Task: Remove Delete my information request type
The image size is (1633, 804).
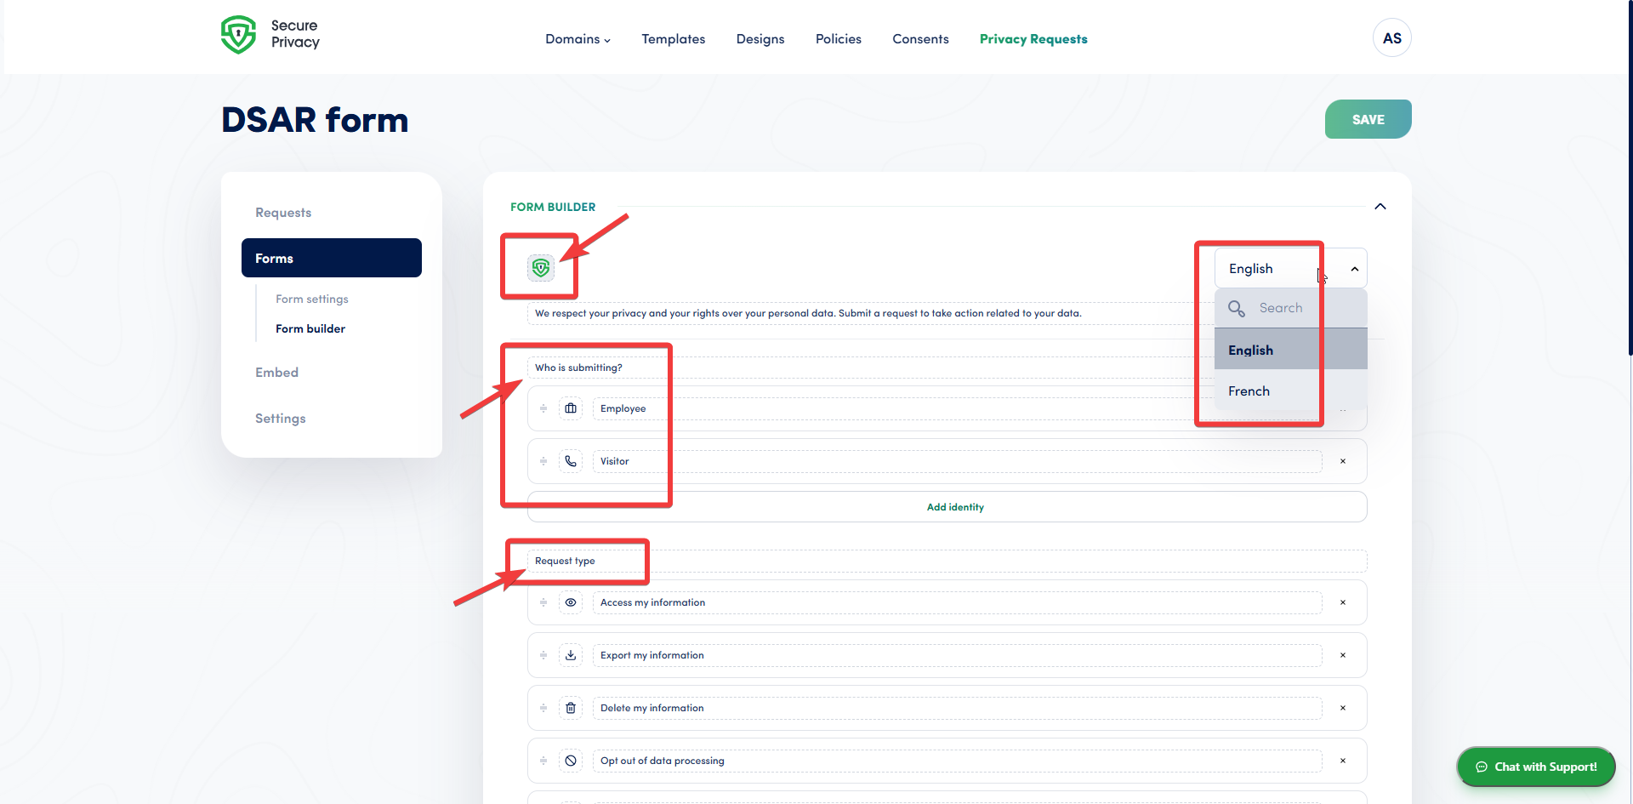Action: click(x=1343, y=708)
